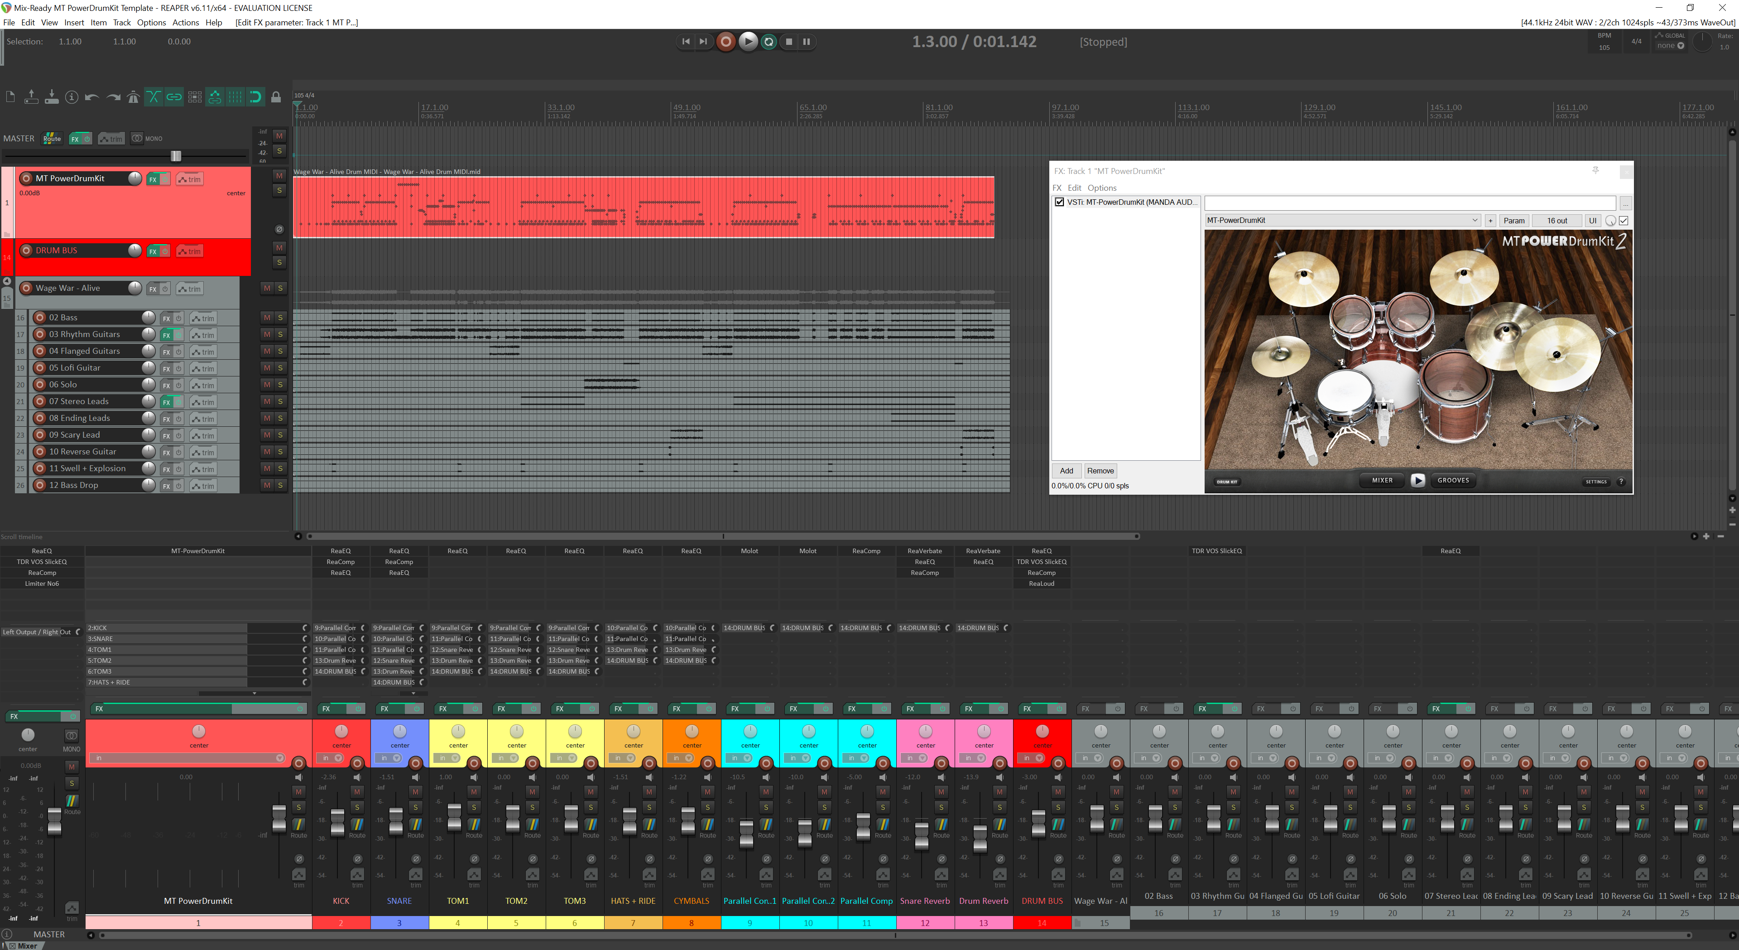Click the transport record button
Screen dimensions: 1739x950
(725, 42)
